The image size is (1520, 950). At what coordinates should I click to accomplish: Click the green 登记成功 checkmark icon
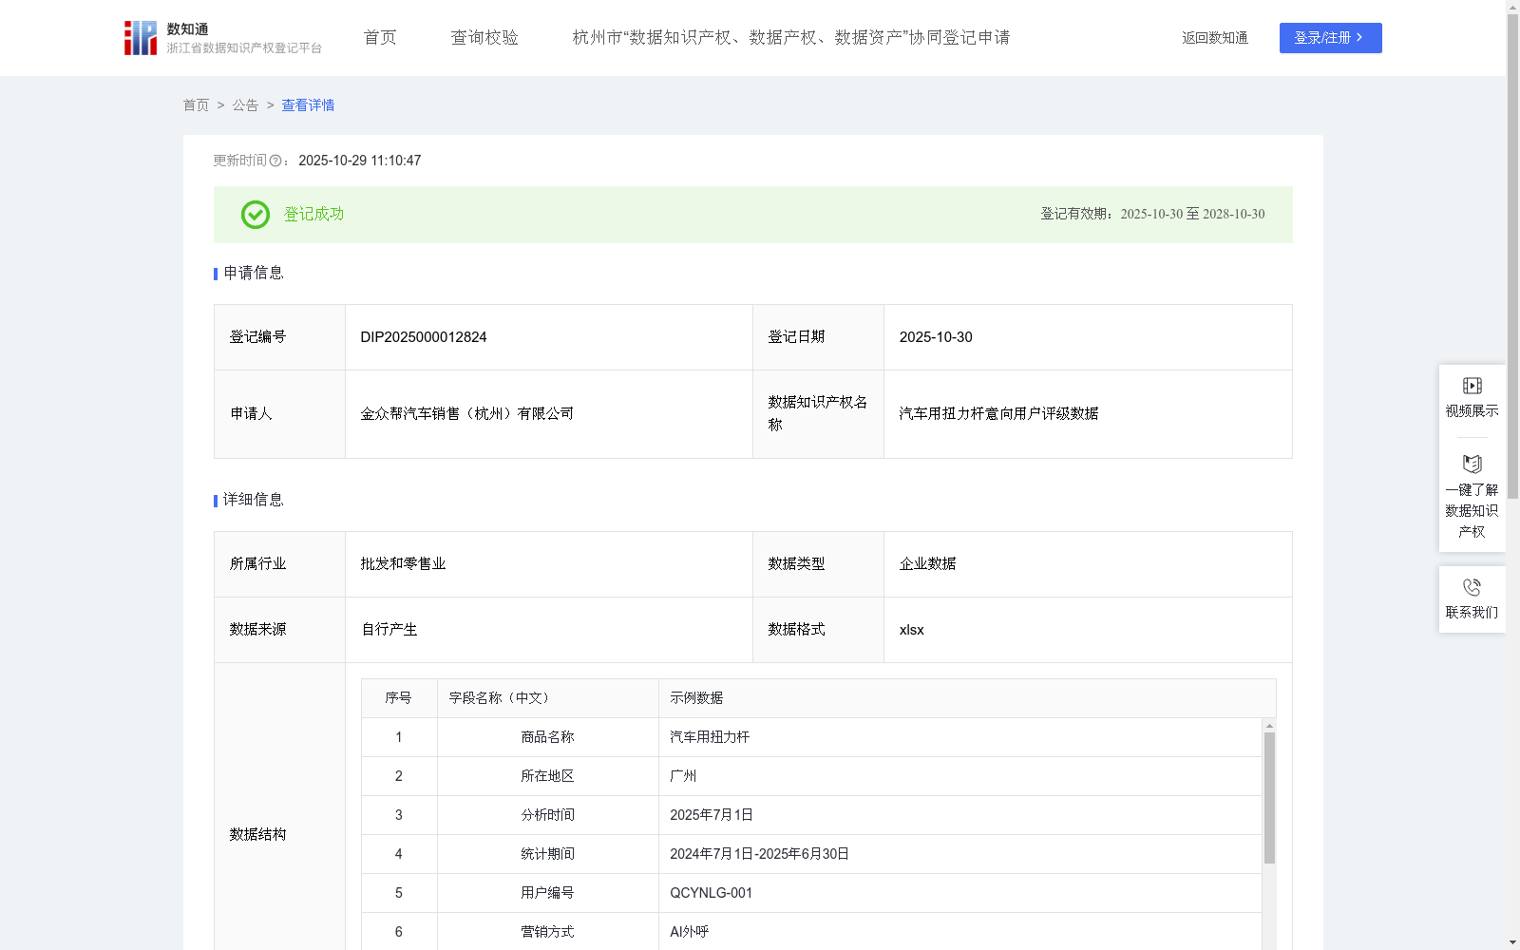[255, 215]
